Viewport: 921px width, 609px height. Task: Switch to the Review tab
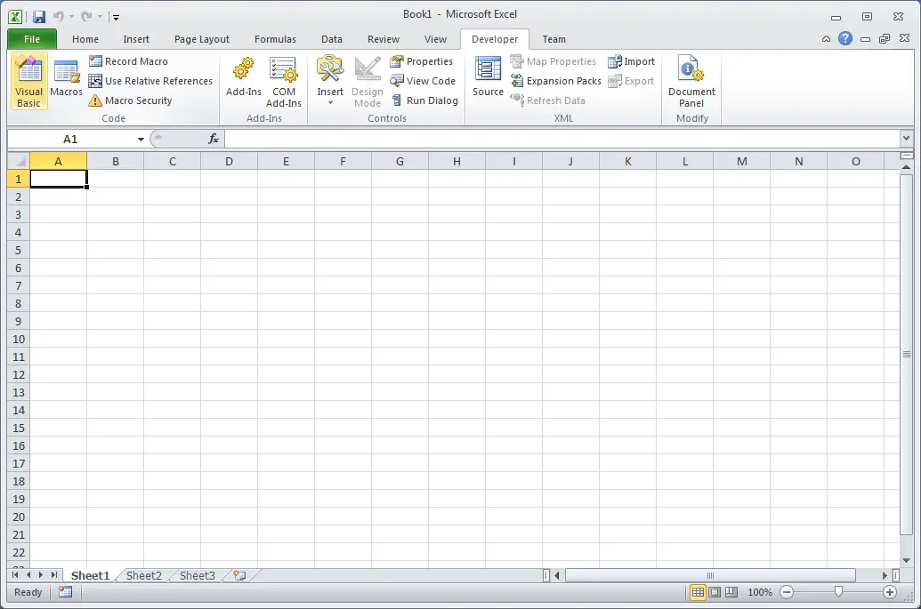point(384,39)
